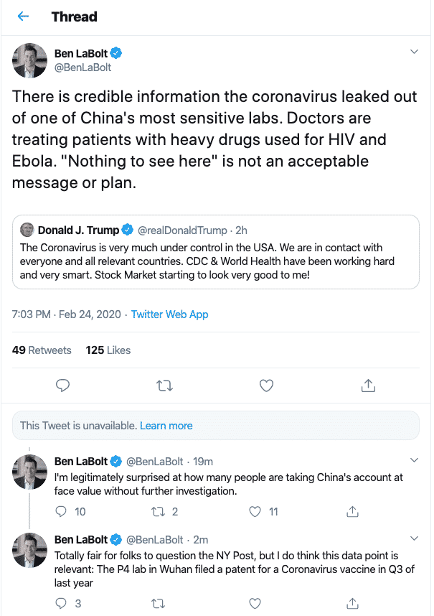Like the main tweet about China's labs
The image size is (434, 616).
click(266, 386)
